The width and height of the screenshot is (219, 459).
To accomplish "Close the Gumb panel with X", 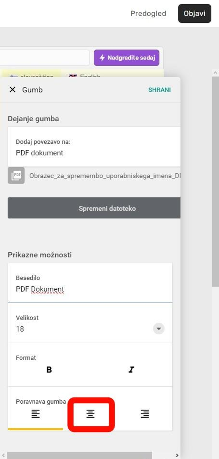I will [x=12, y=90].
